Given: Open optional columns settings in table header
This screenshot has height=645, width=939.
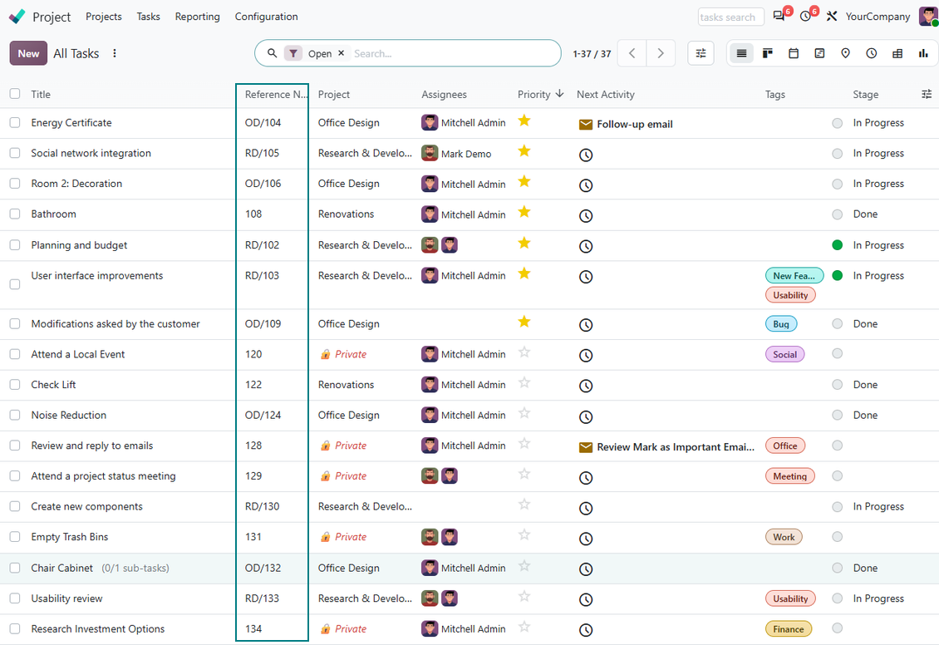Looking at the screenshot, I should 927,94.
